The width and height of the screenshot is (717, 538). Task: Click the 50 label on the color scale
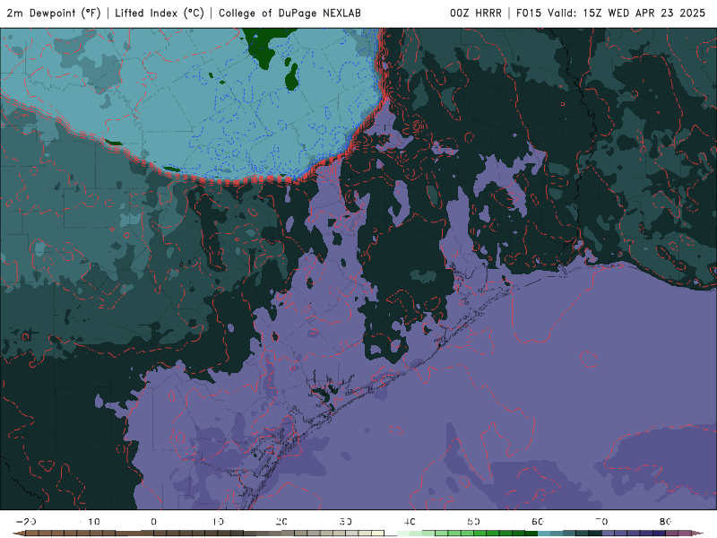coord(474,522)
